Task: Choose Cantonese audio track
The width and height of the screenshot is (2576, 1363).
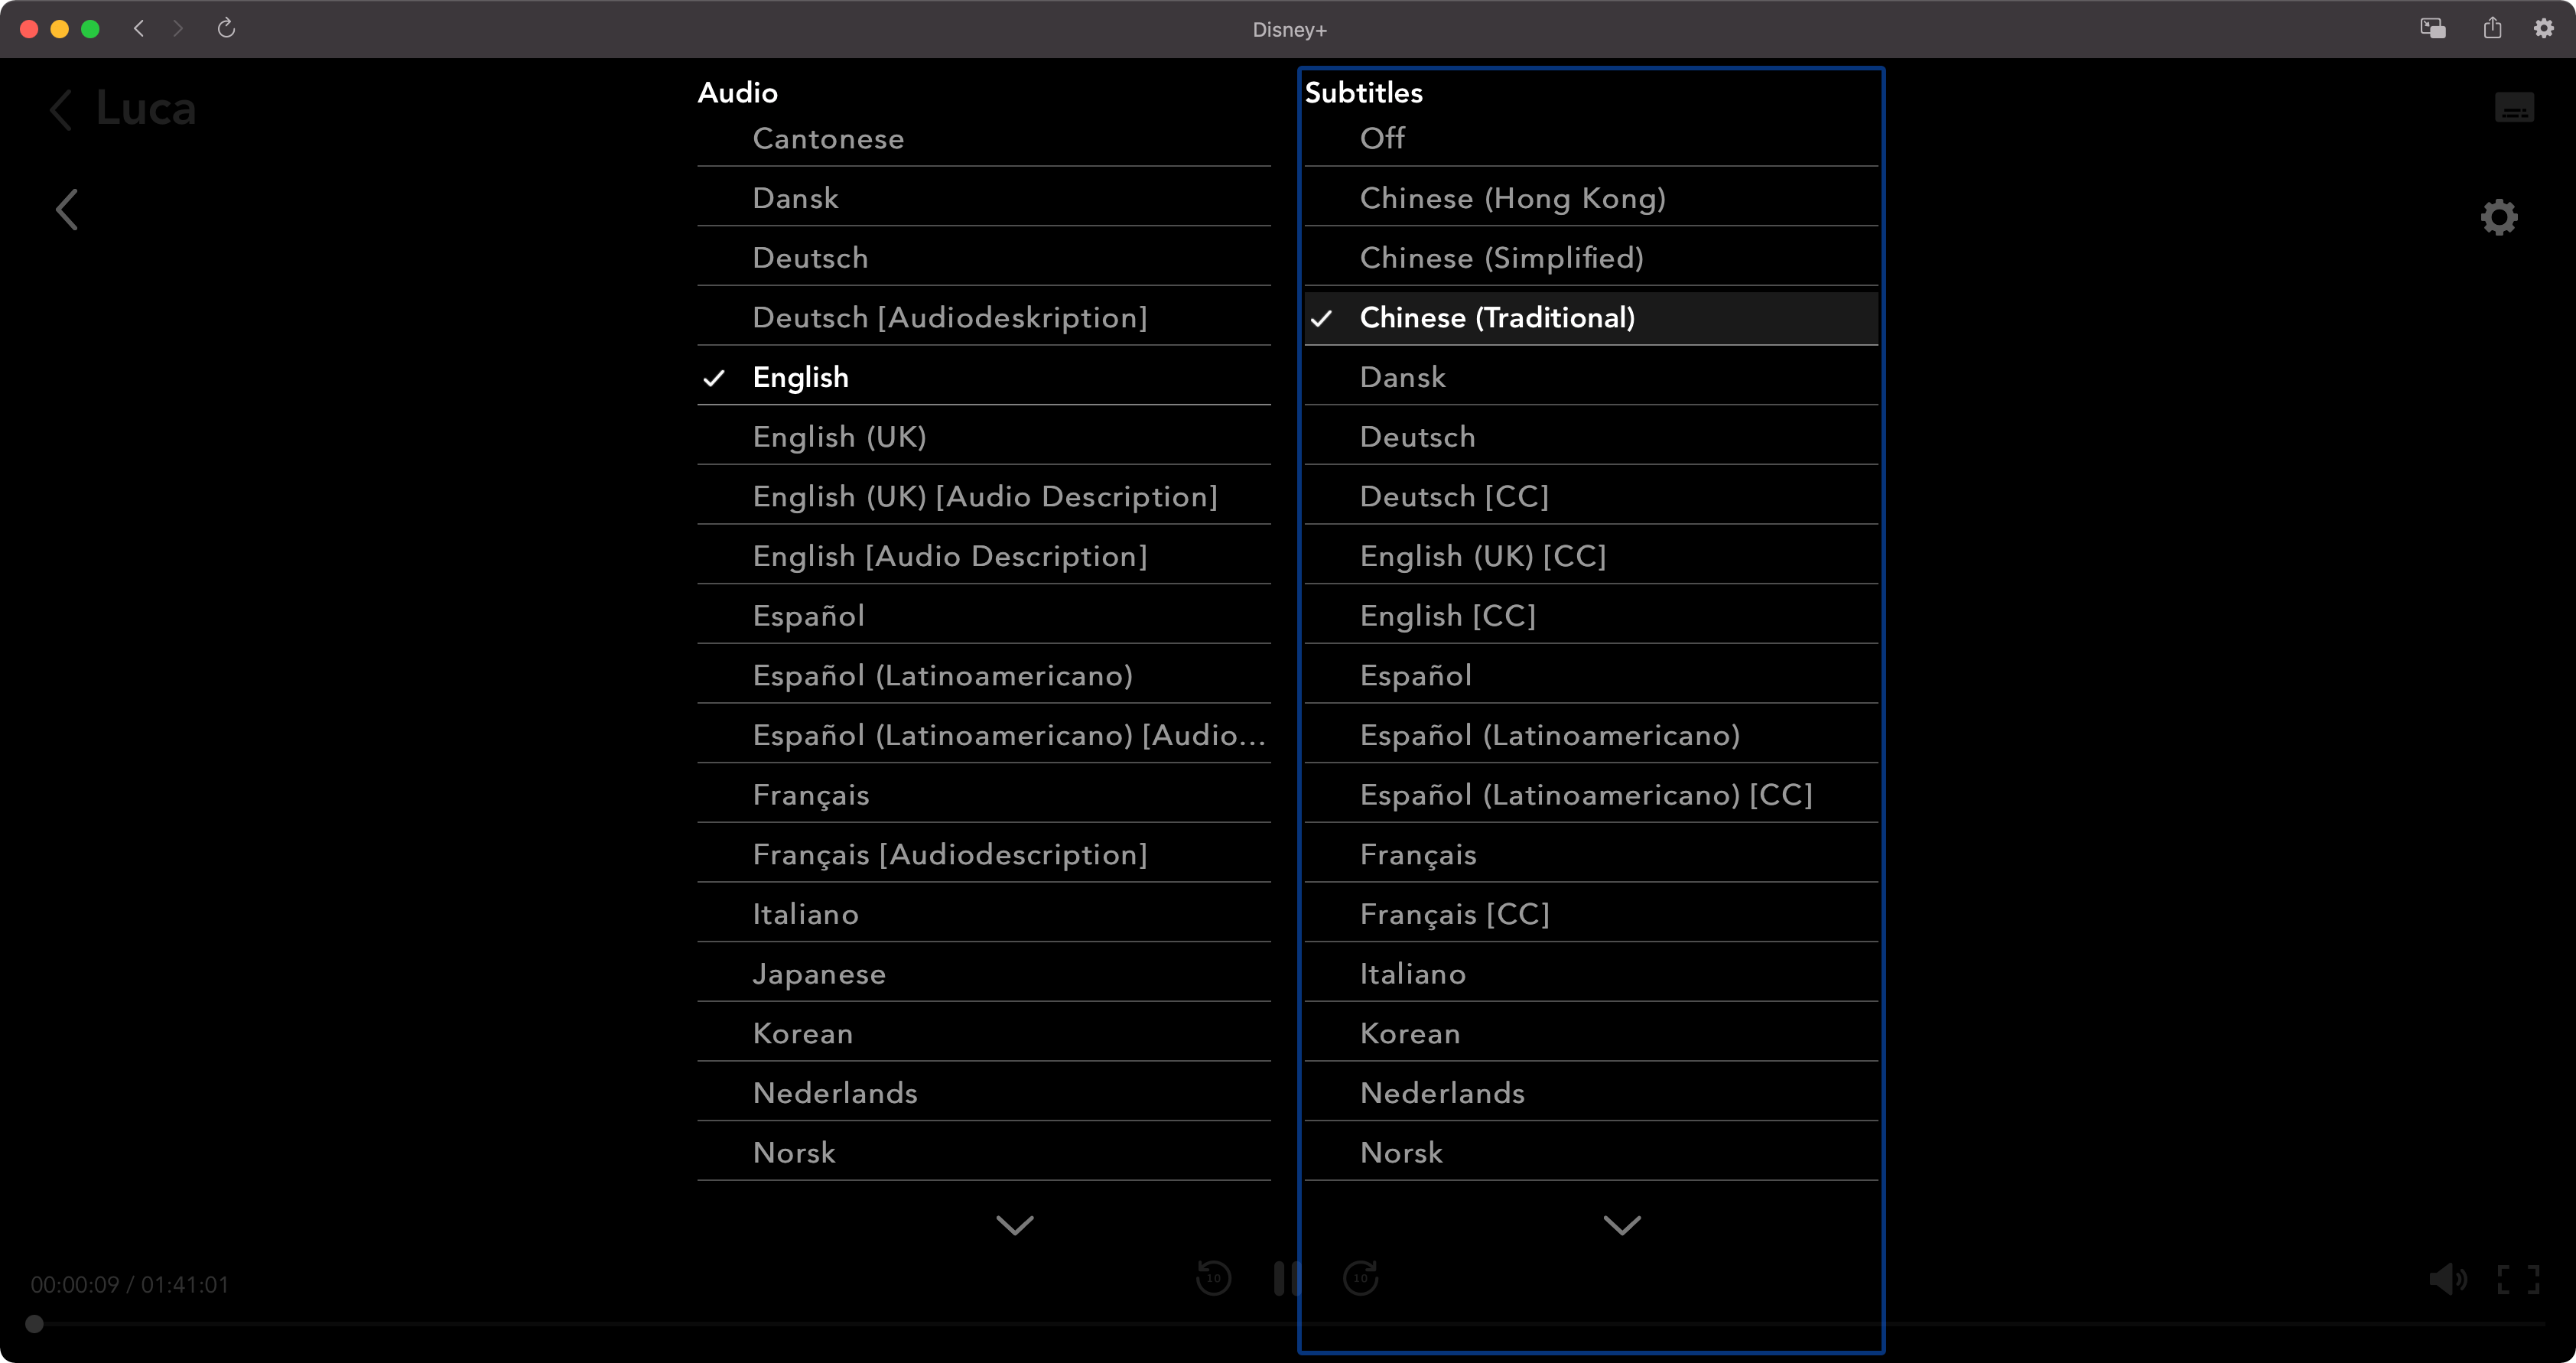Action: click(x=983, y=138)
